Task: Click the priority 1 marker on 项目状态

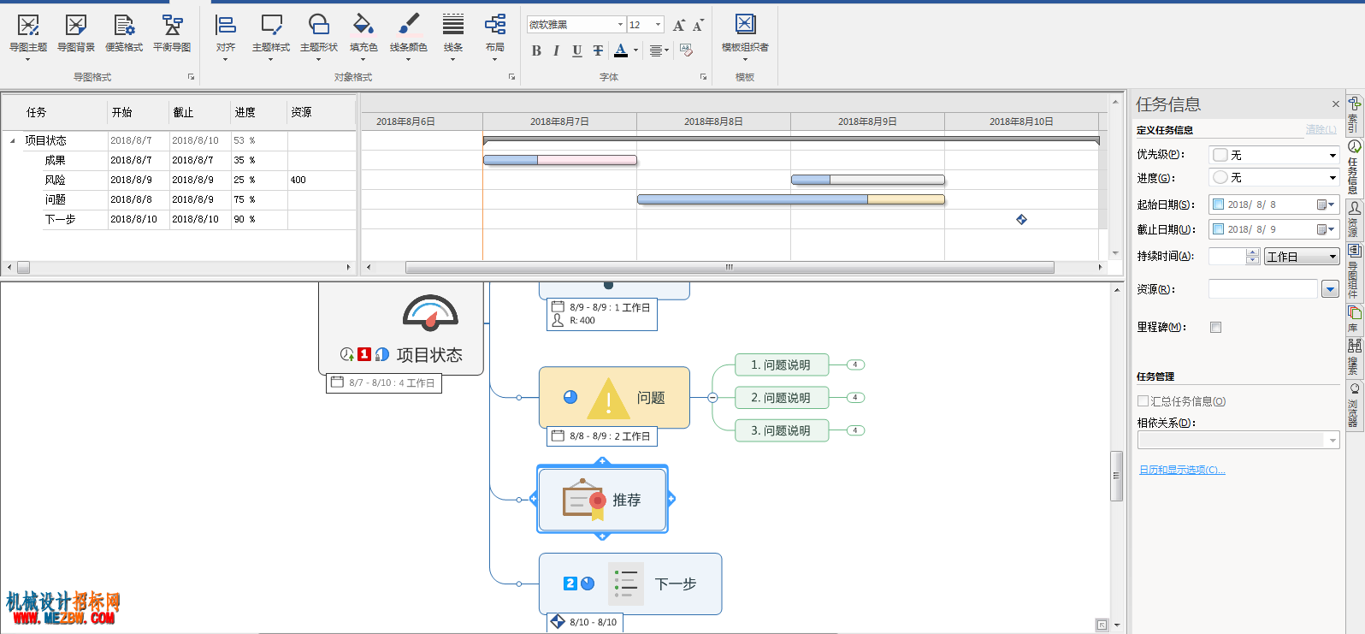Action: (364, 354)
